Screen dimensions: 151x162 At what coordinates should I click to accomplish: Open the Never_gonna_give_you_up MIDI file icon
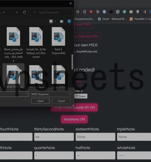click(13, 36)
